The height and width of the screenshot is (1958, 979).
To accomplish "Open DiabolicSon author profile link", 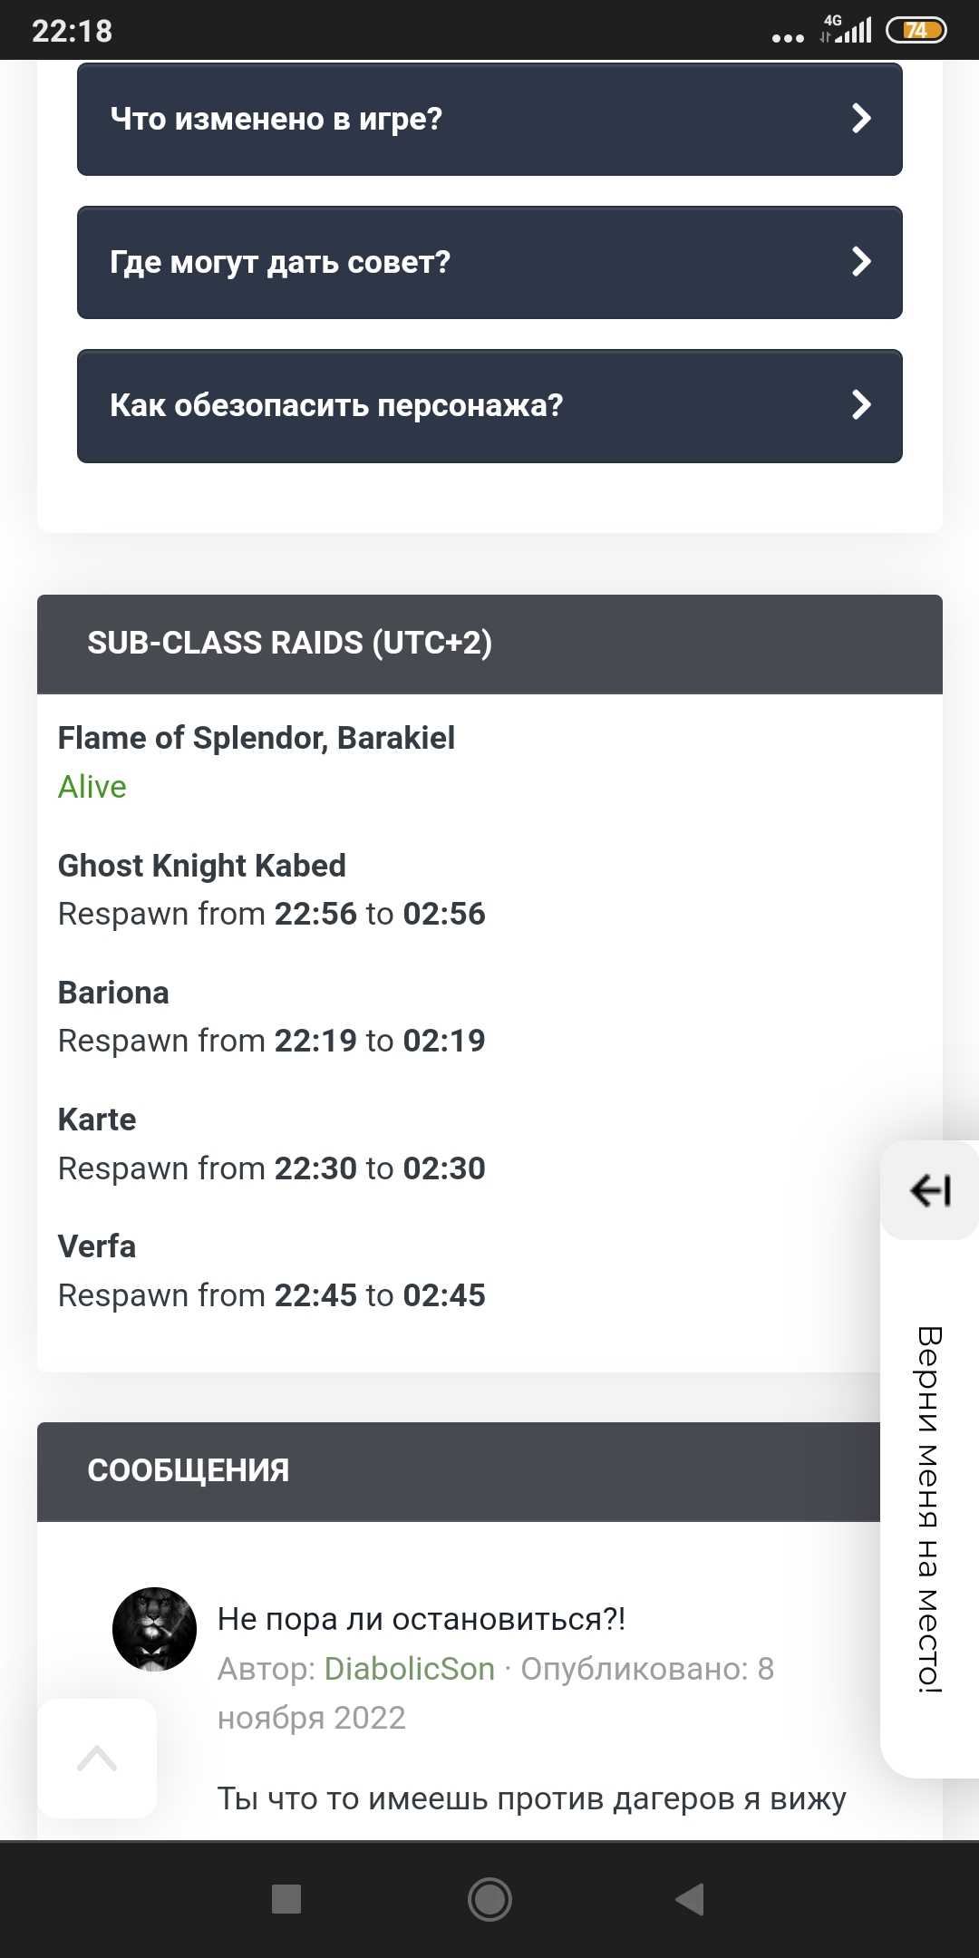I will pyautogui.click(x=409, y=1669).
